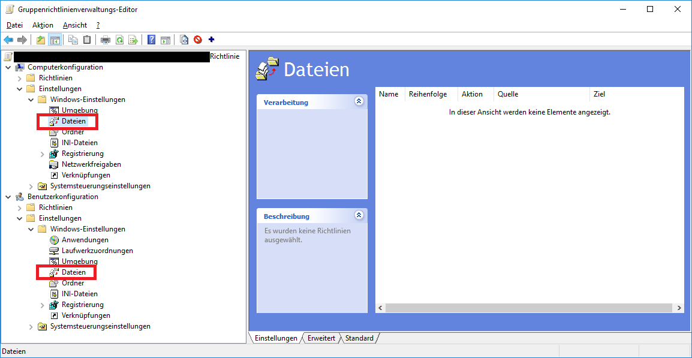This screenshot has height=358, width=692.
Task: Collapse the Beschreibung panel
Action: coord(359,215)
